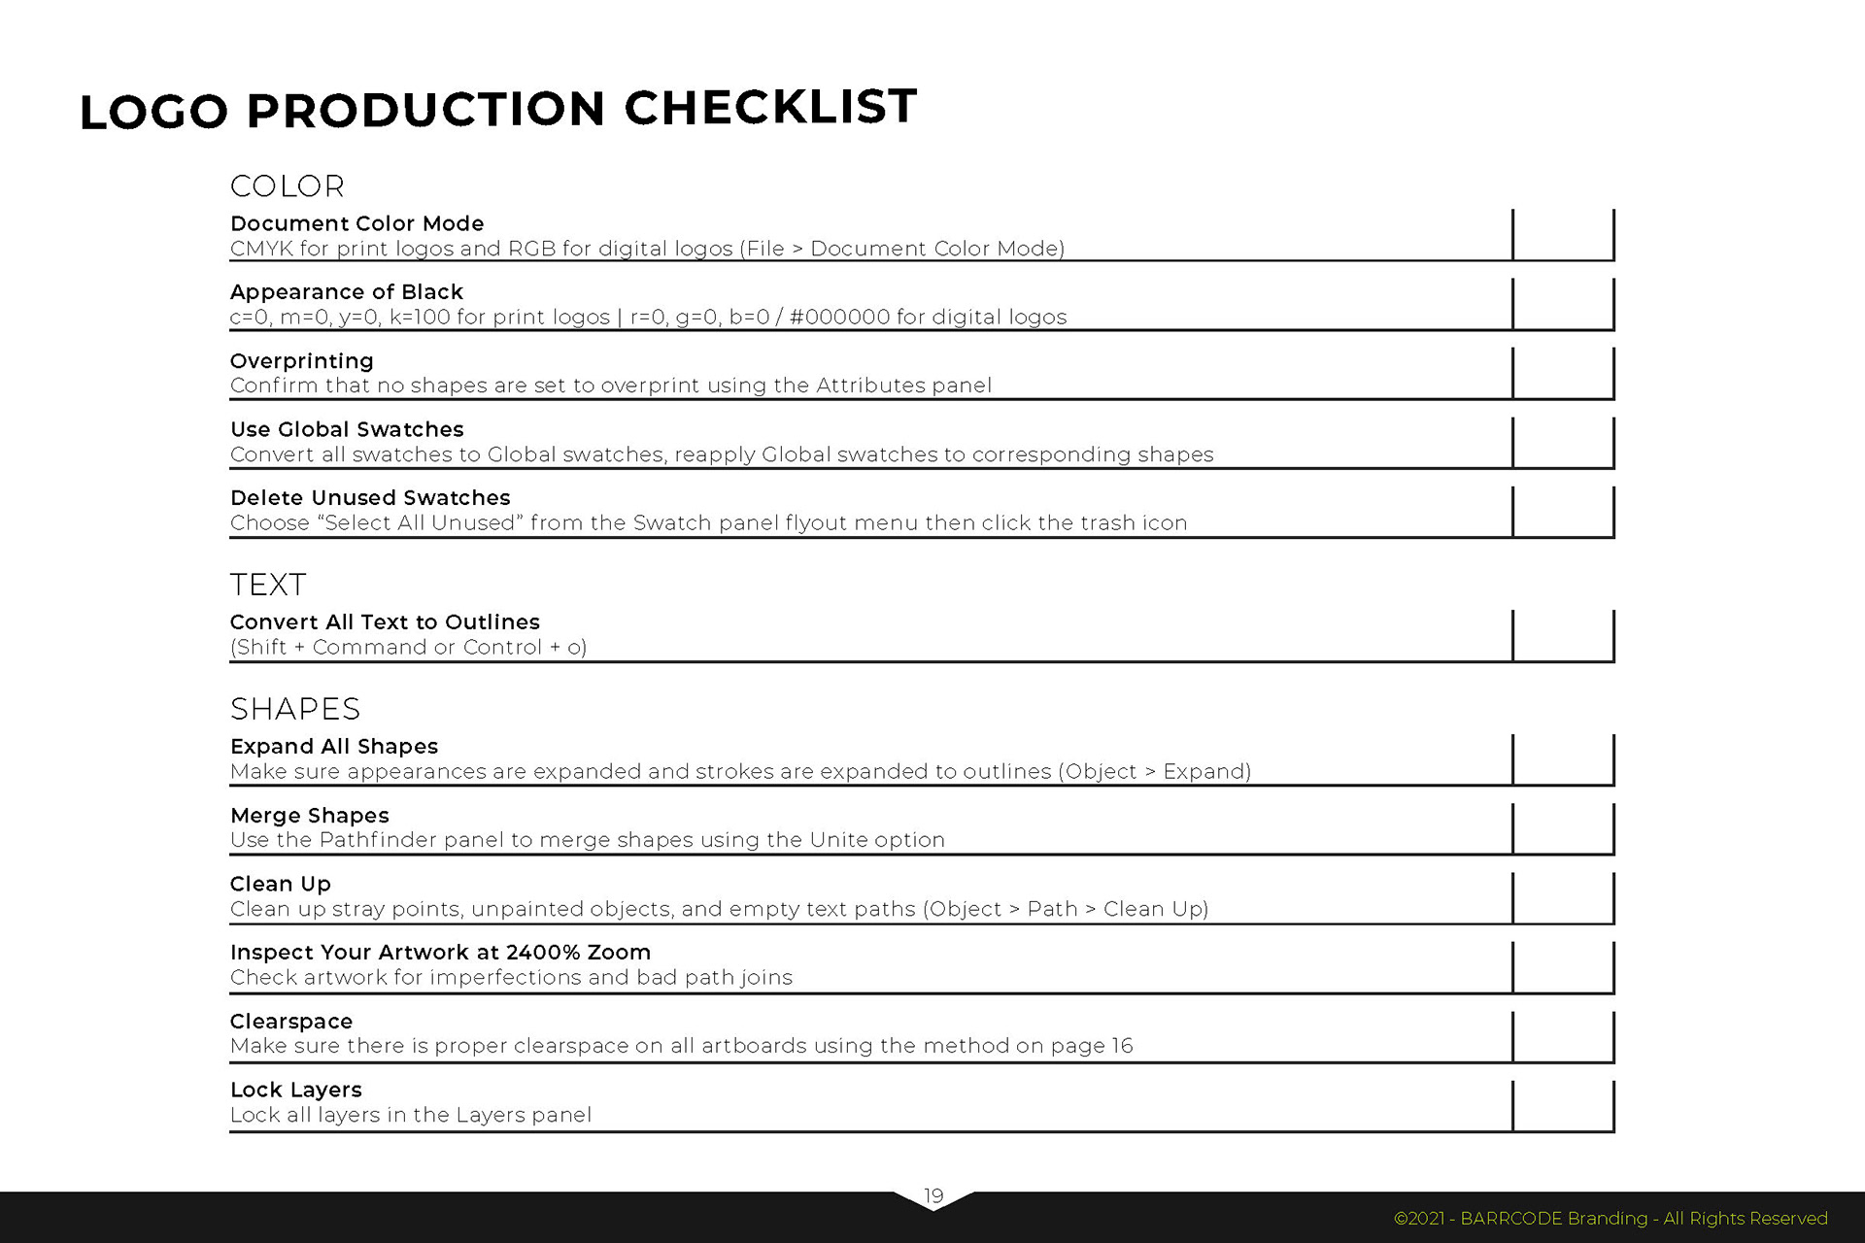Tick the Appearance of Black checkbox
The width and height of the screenshot is (1865, 1243).
coord(1563,304)
